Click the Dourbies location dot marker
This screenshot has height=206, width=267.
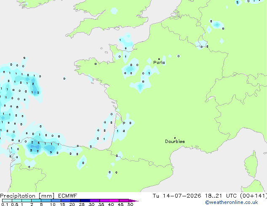[175, 138]
